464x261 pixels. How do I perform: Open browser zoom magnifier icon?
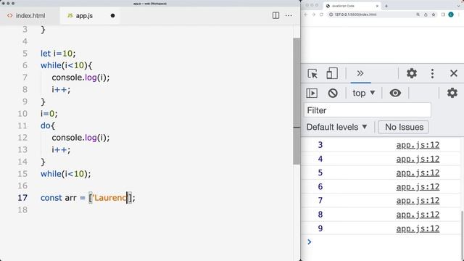(418, 14)
